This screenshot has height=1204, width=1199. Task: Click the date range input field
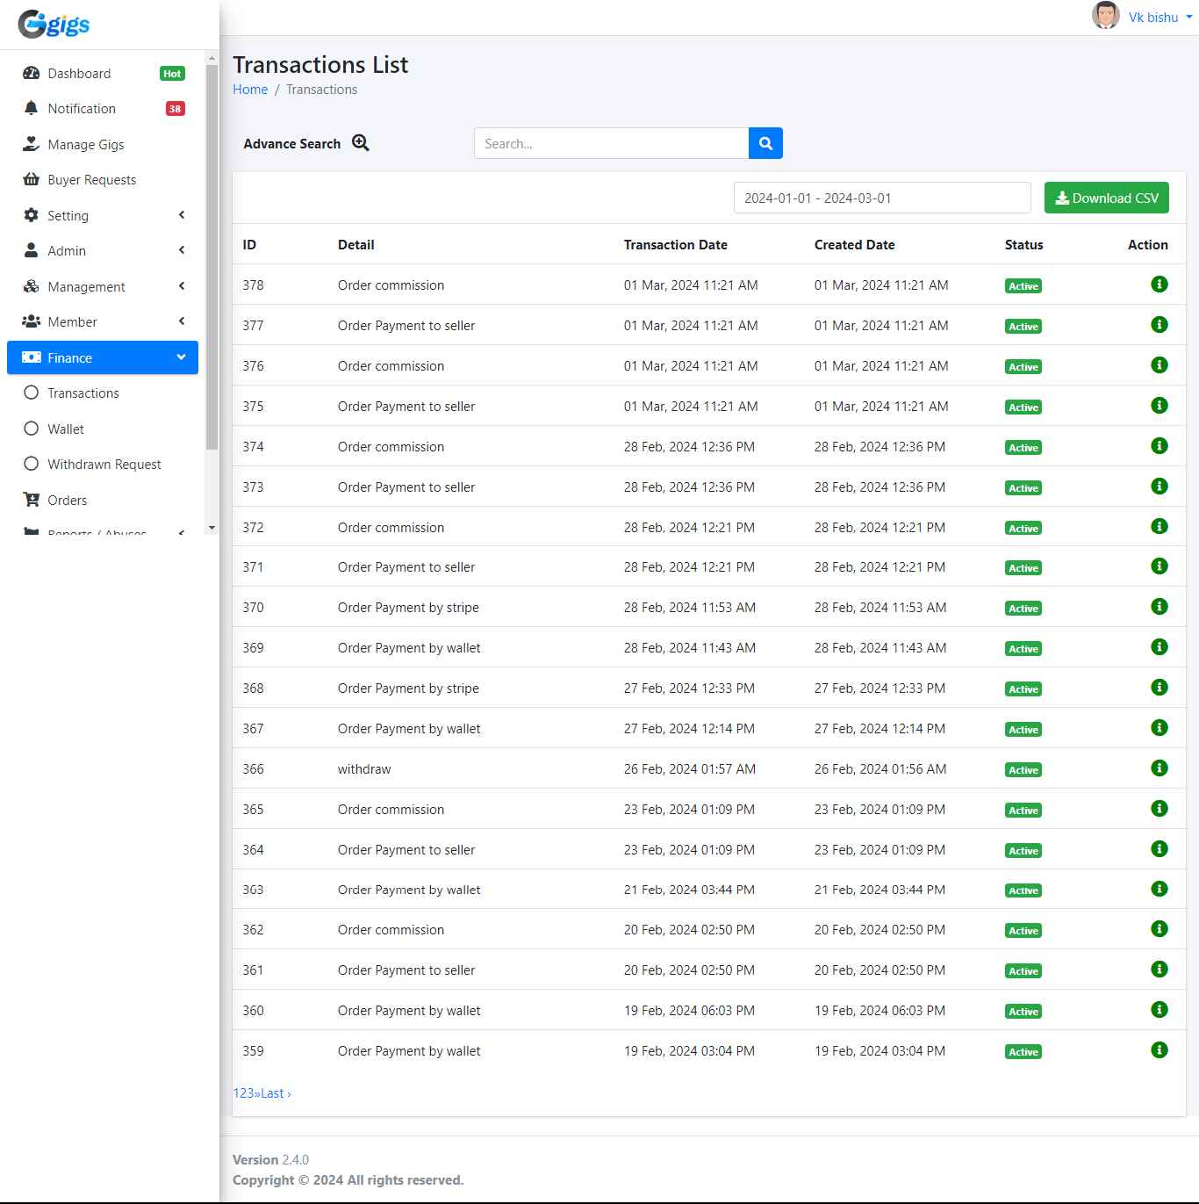pos(881,198)
